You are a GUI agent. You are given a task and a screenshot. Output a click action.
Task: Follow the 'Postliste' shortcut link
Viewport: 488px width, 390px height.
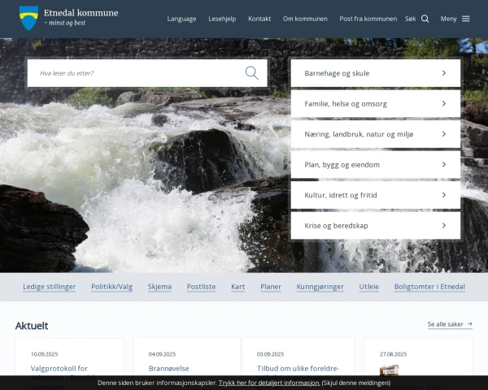201,287
